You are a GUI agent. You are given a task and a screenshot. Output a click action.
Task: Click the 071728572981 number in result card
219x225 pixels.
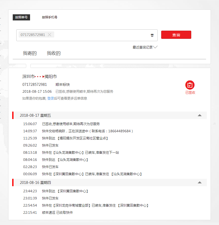point(34,85)
